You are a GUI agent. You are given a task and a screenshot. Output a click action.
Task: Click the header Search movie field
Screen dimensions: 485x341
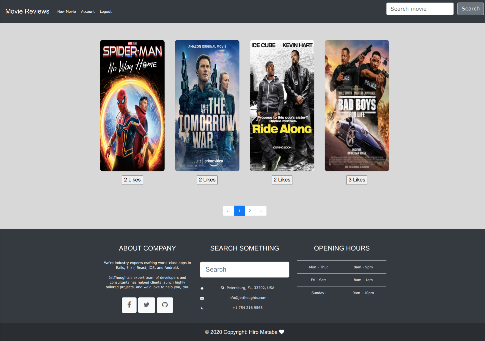[420, 9]
